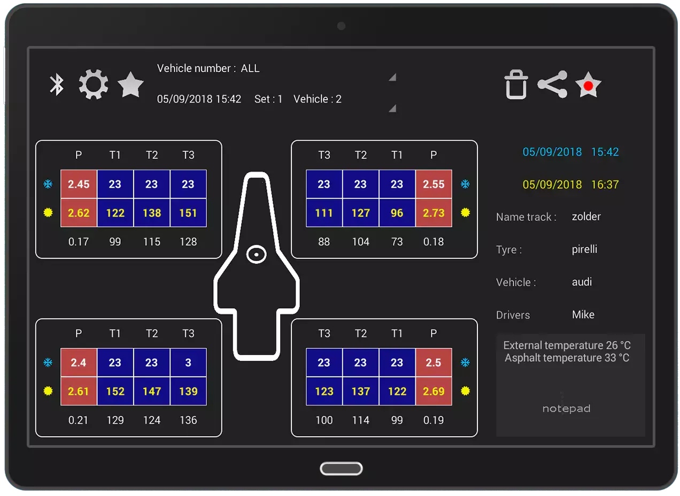This screenshot has width=680, height=496.
Task: Tap the cold temperature cell showing 3
Action: [x=188, y=363]
